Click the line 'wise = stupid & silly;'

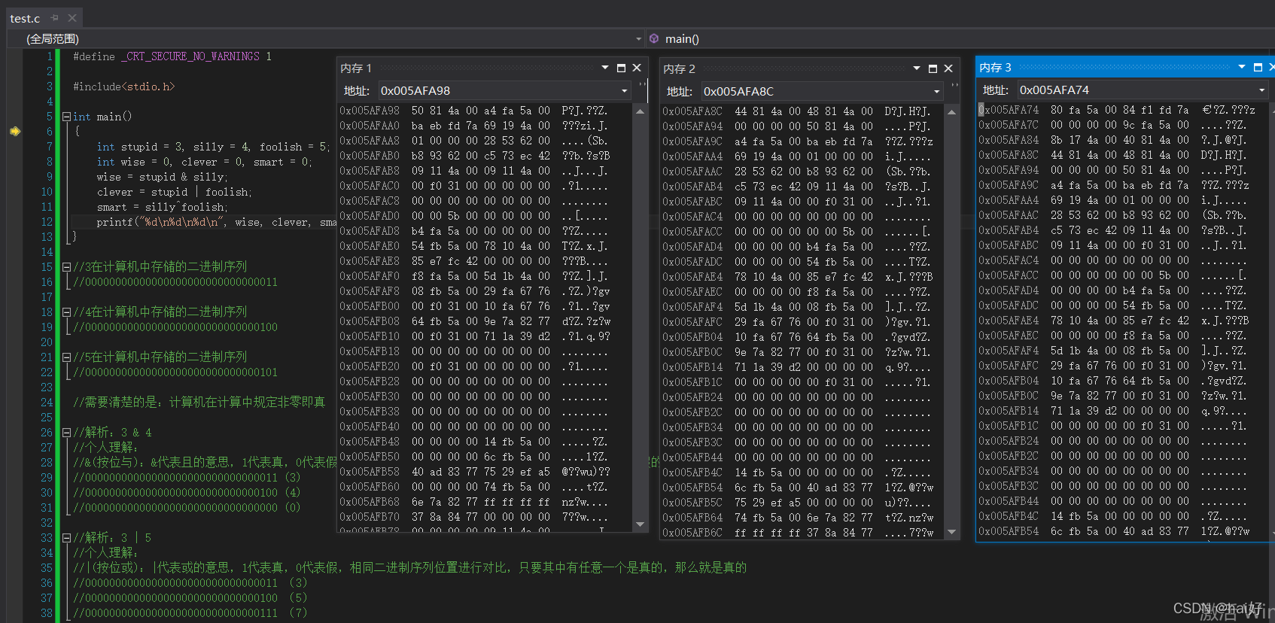point(162,177)
